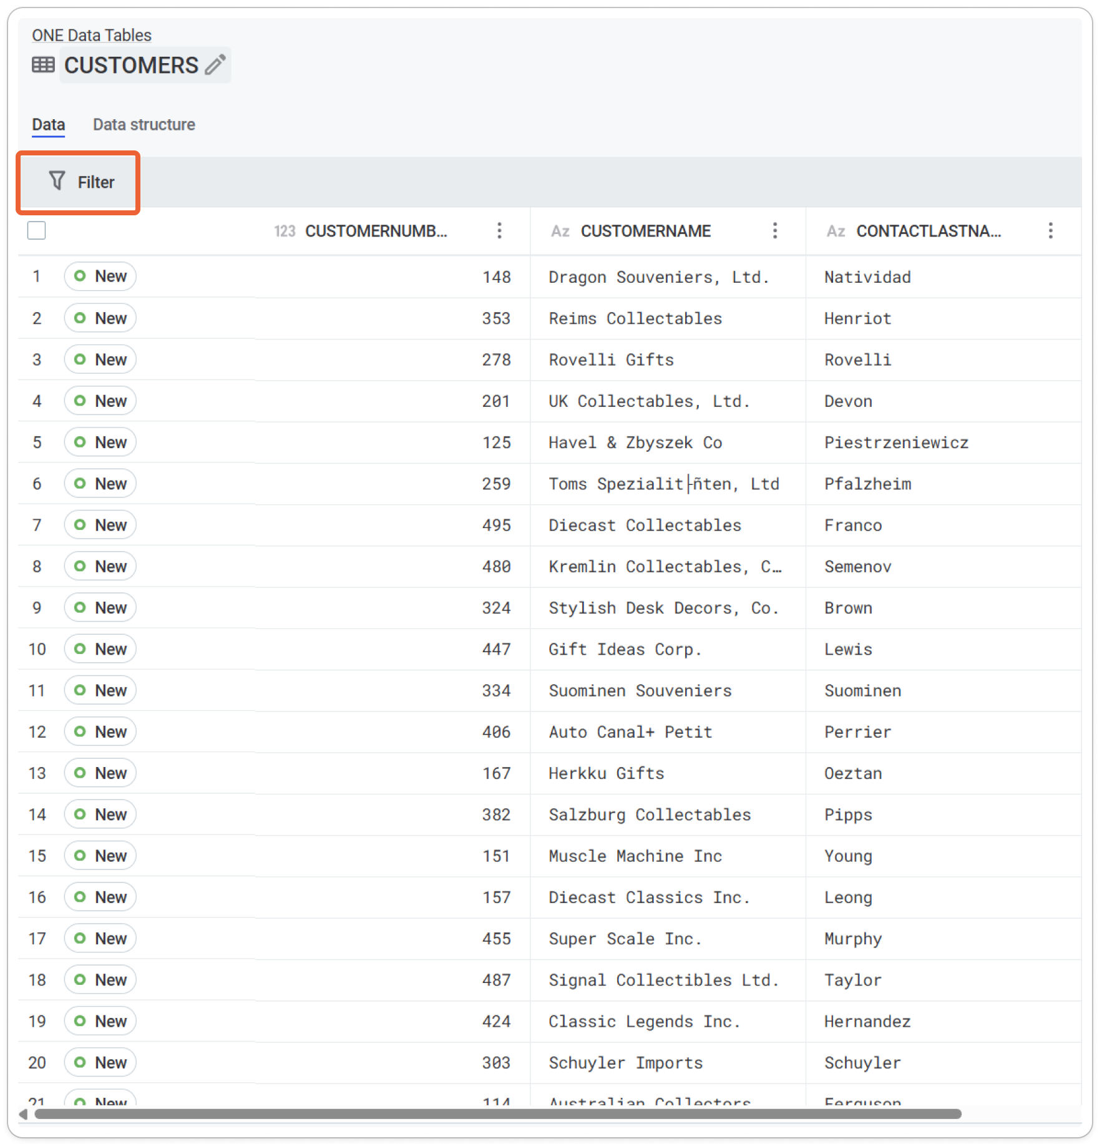Click the 123 numeric type icon on CUSTOMERNUMBER

tap(285, 231)
